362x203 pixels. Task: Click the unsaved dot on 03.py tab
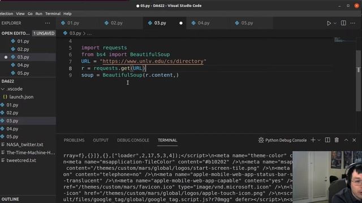pos(181,23)
